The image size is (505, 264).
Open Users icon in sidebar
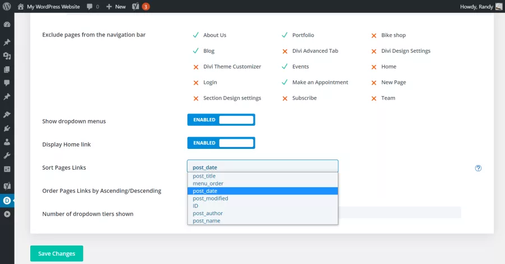pos(7,142)
